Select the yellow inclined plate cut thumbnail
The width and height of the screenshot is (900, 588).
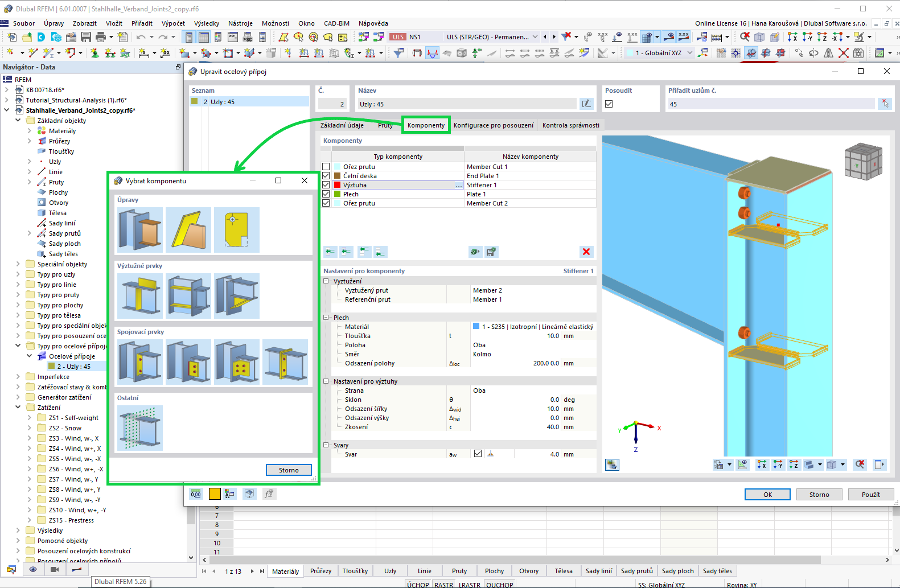188,230
